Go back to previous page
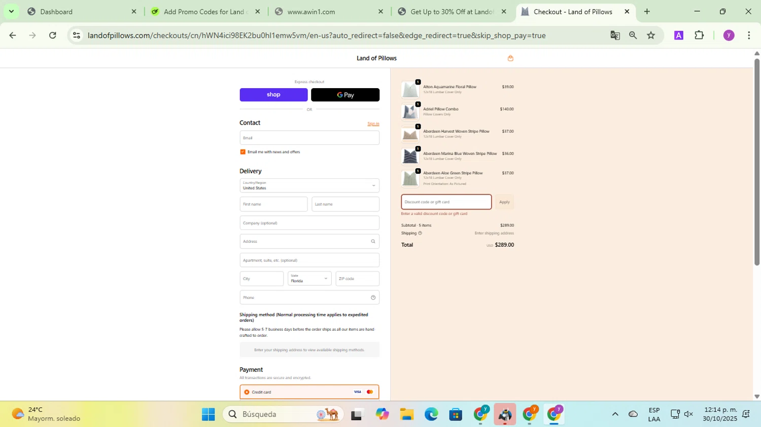The image size is (761, 427). click(13, 35)
